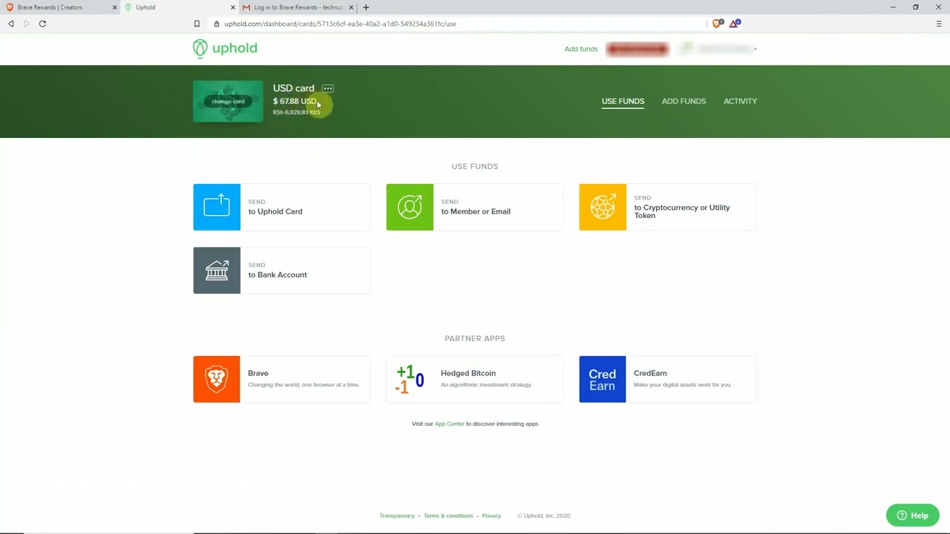Open the CredEarn app icon

[x=603, y=379]
